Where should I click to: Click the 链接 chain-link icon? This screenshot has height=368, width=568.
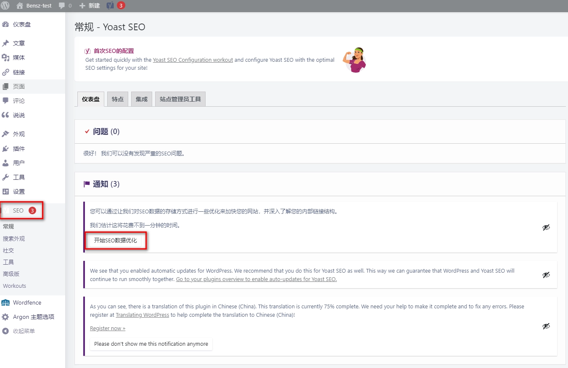coord(5,72)
